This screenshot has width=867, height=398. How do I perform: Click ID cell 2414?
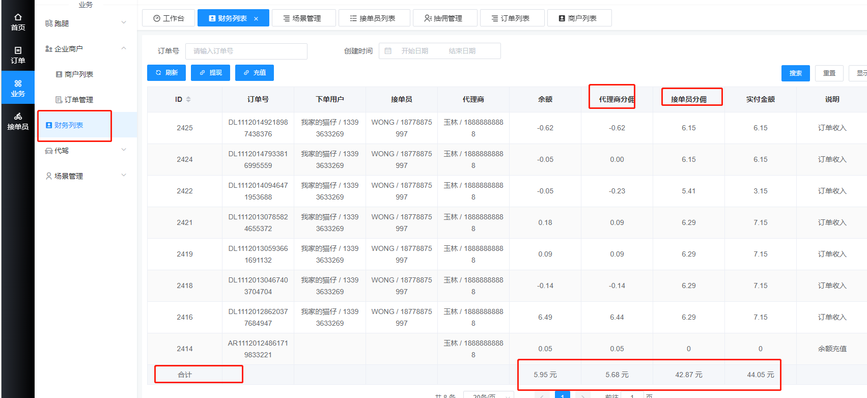185,349
